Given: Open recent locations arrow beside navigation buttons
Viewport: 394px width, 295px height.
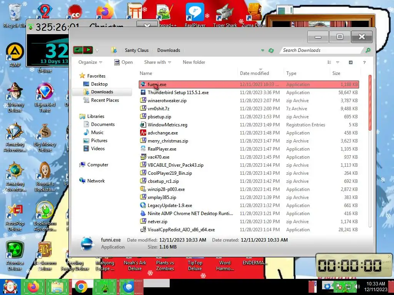Looking at the screenshot, I should pyautogui.click(x=97, y=51).
